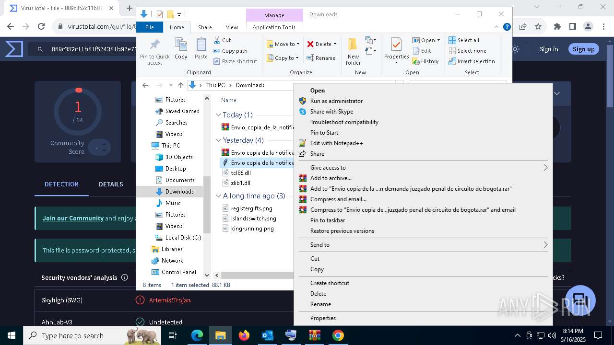Image resolution: width=614 pixels, height=345 pixels.
Task: Click Paste shortcut in ribbon
Action: click(235, 61)
